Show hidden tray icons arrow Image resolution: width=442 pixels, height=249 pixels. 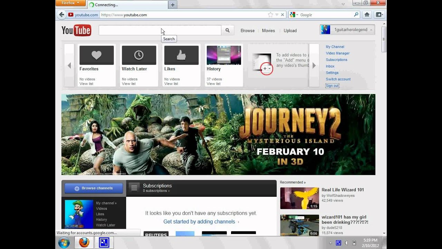[330, 243]
